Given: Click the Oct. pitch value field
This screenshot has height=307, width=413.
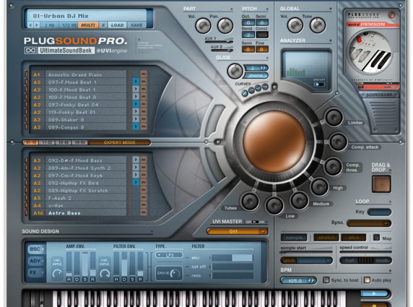Looking at the screenshot, I should 248,23.
